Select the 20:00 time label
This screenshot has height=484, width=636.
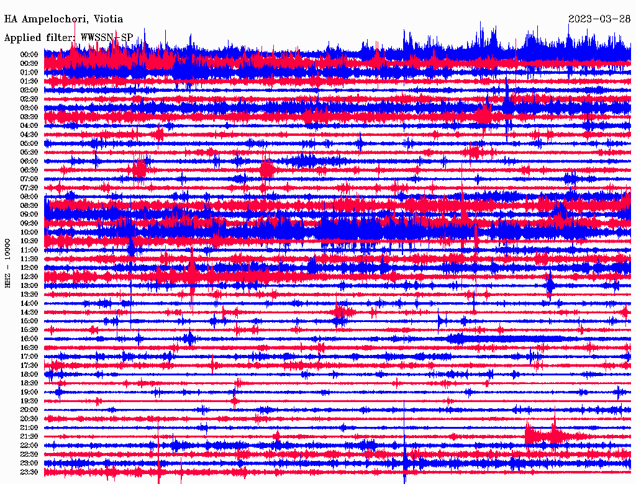pyautogui.click(x=29, y=410)
